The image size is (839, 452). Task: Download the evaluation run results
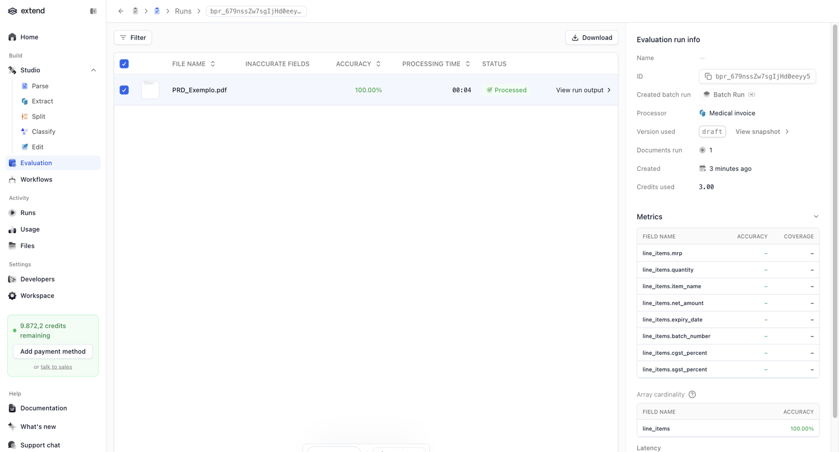[x=592, y=38]
